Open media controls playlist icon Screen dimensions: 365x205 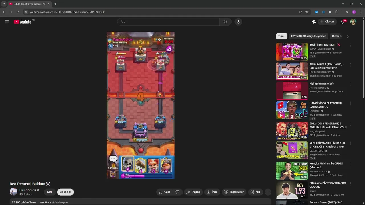pyautogui.click(x=347, y=12)
